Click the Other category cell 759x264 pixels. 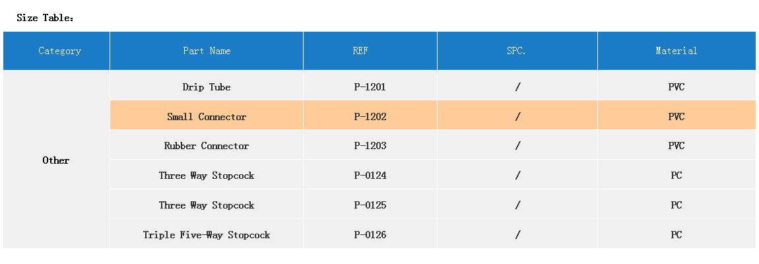point(56,160)
